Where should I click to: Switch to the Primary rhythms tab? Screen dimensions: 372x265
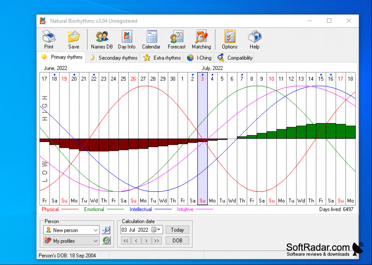(x=62, y=57)
